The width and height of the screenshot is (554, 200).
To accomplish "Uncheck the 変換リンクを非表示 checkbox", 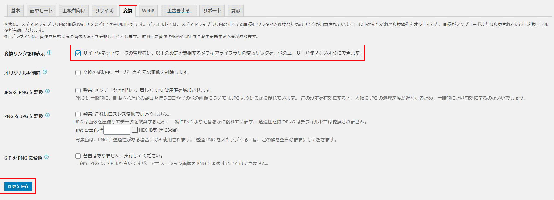I will (78, 53).
